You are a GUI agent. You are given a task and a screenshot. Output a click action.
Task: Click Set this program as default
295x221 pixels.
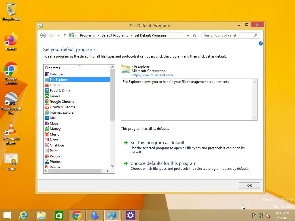(x=157, y=143)
